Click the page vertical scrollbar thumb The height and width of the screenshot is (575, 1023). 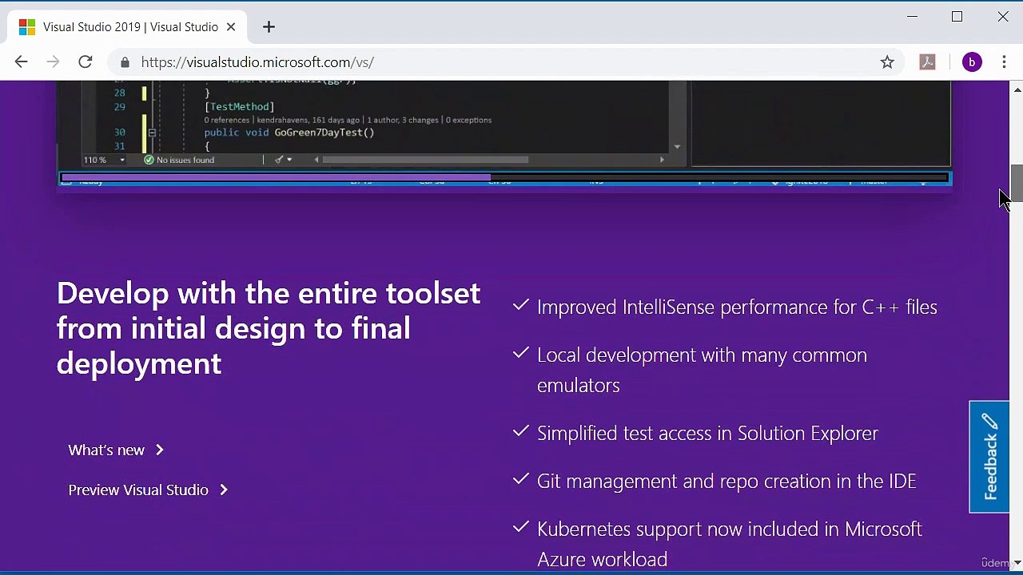(1017, 184)
